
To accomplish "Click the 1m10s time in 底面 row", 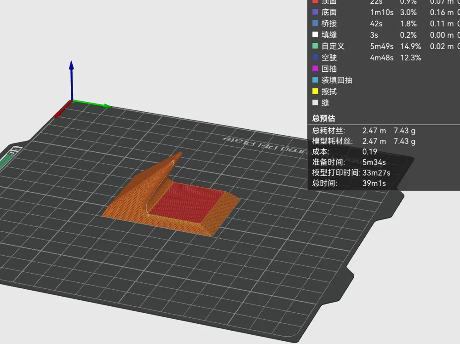I will 382,12.
